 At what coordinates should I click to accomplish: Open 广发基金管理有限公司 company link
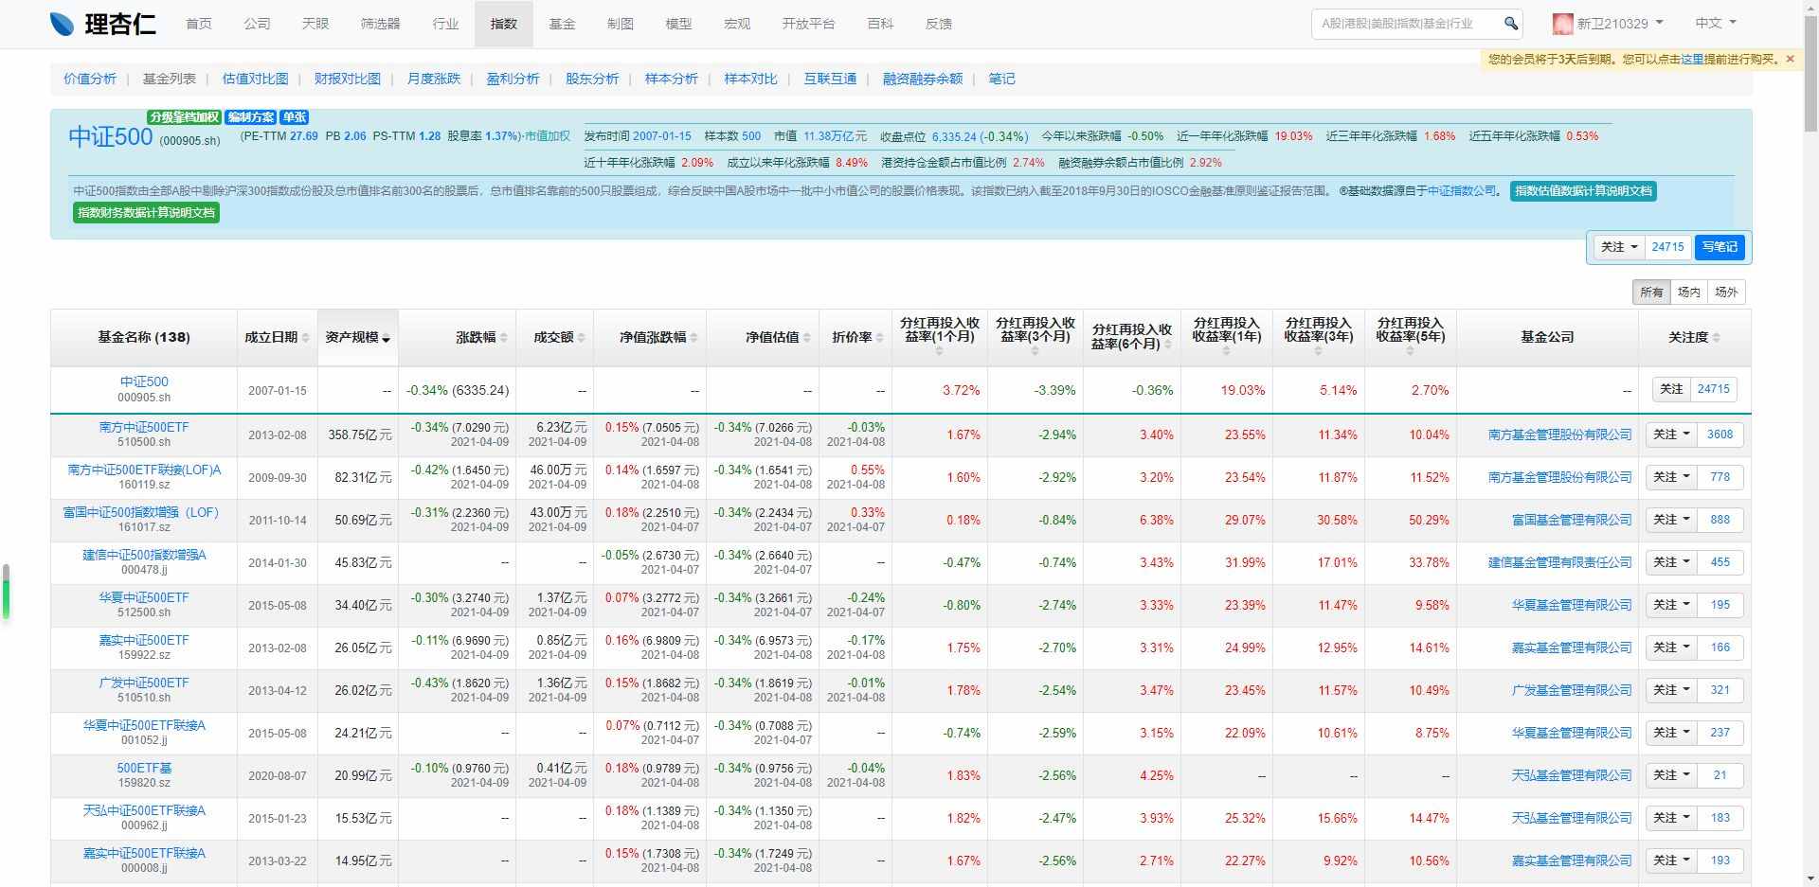pyautogui.click(x=1571, y=691)
